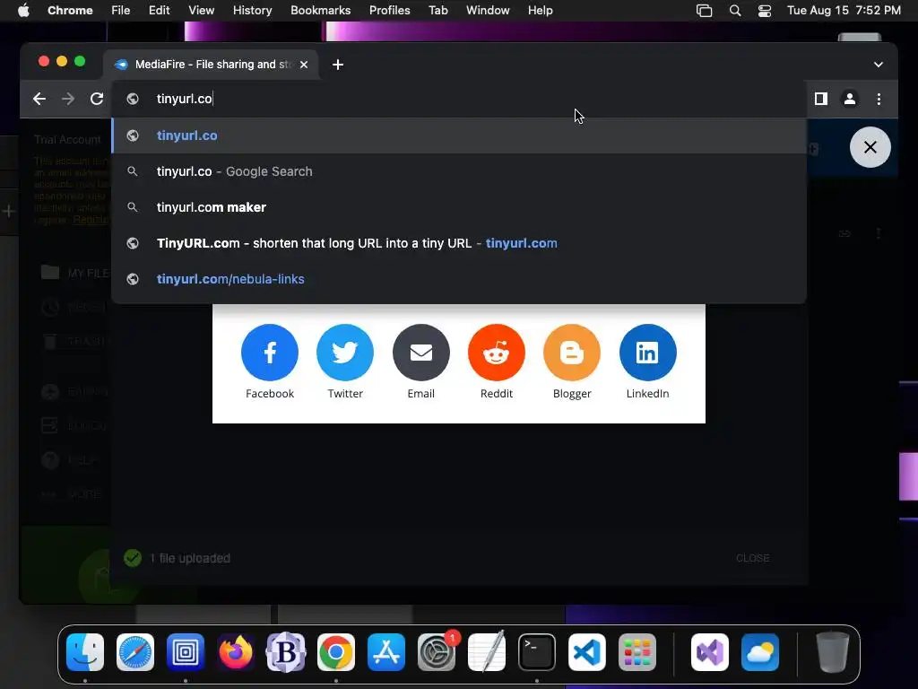
Task: Open the Edit menu
Action: (x=159, y=11)
